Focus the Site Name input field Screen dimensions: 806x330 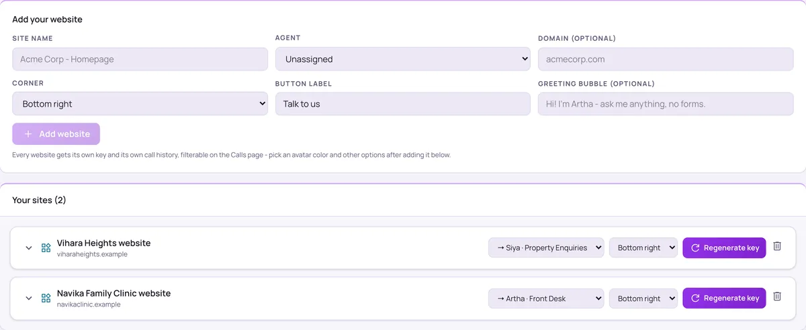coord(140,59)
